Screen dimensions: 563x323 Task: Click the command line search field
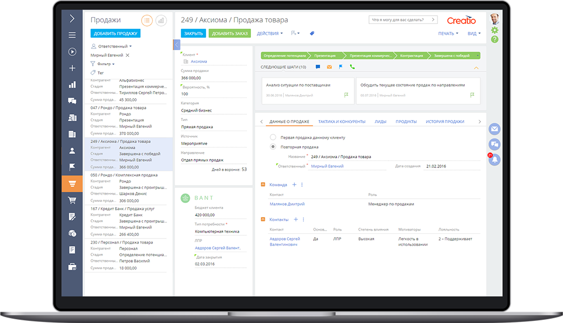(x=403, y=20)
